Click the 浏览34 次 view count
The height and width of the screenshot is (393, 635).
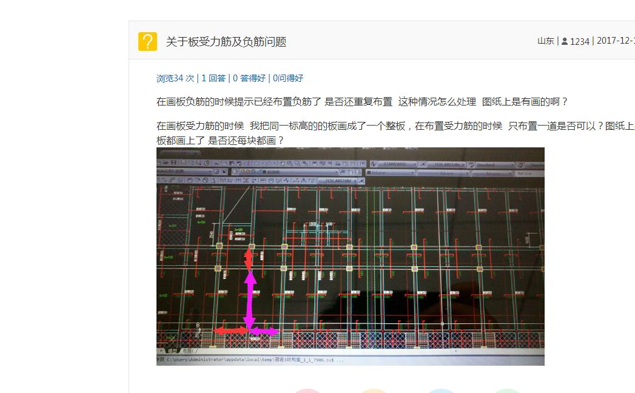pyautogui.click(x=175, y=78)
